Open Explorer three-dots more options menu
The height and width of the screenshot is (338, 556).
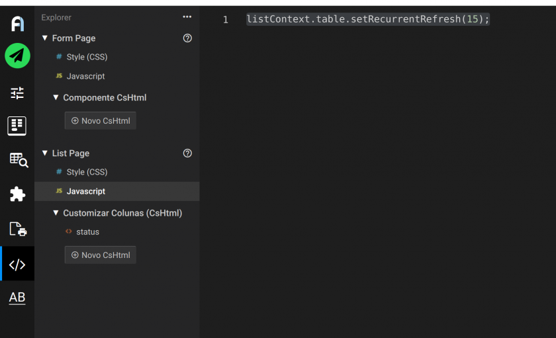187,17
